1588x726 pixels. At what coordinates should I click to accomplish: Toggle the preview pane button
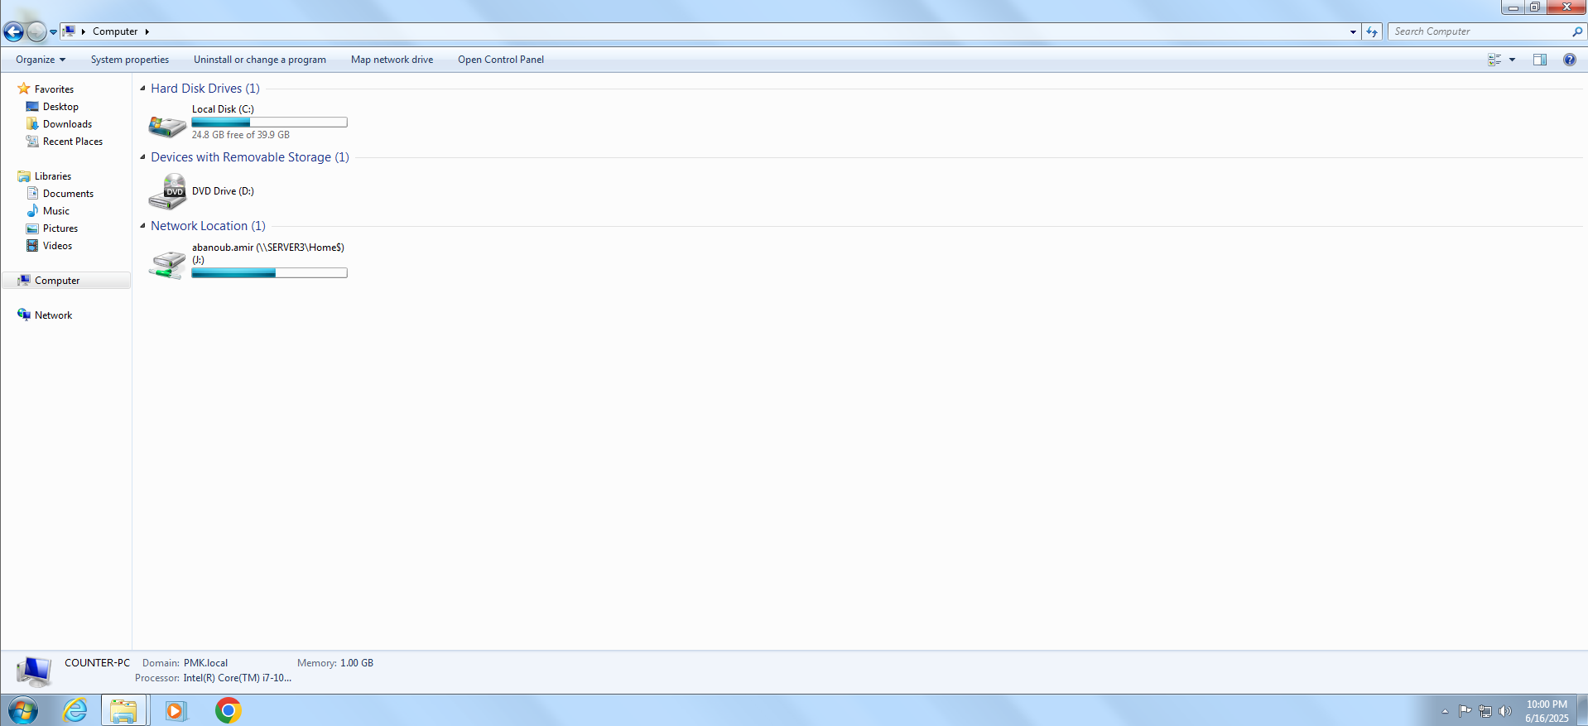1539,60
